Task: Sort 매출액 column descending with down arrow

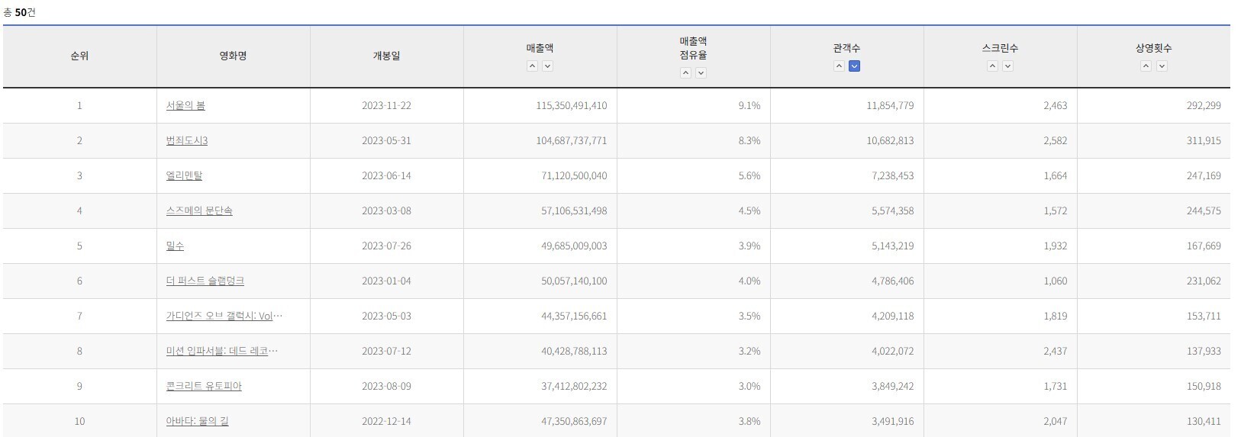Action: tap(547, 66)
